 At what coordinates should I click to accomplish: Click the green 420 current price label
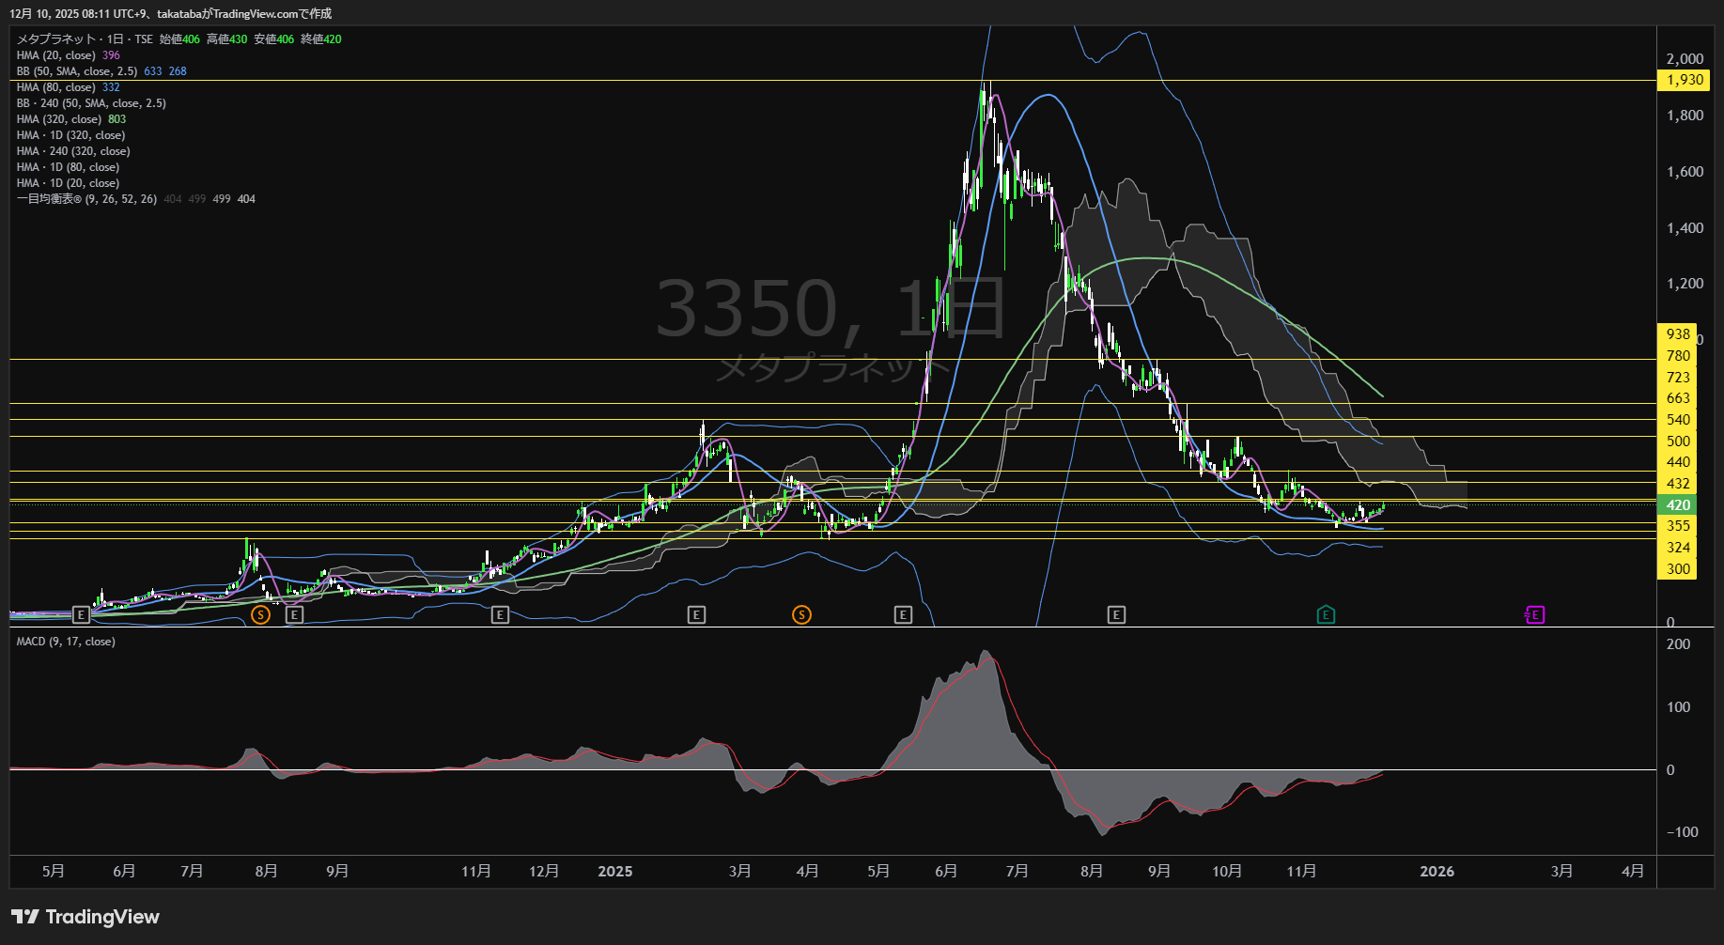point(1678,505)
